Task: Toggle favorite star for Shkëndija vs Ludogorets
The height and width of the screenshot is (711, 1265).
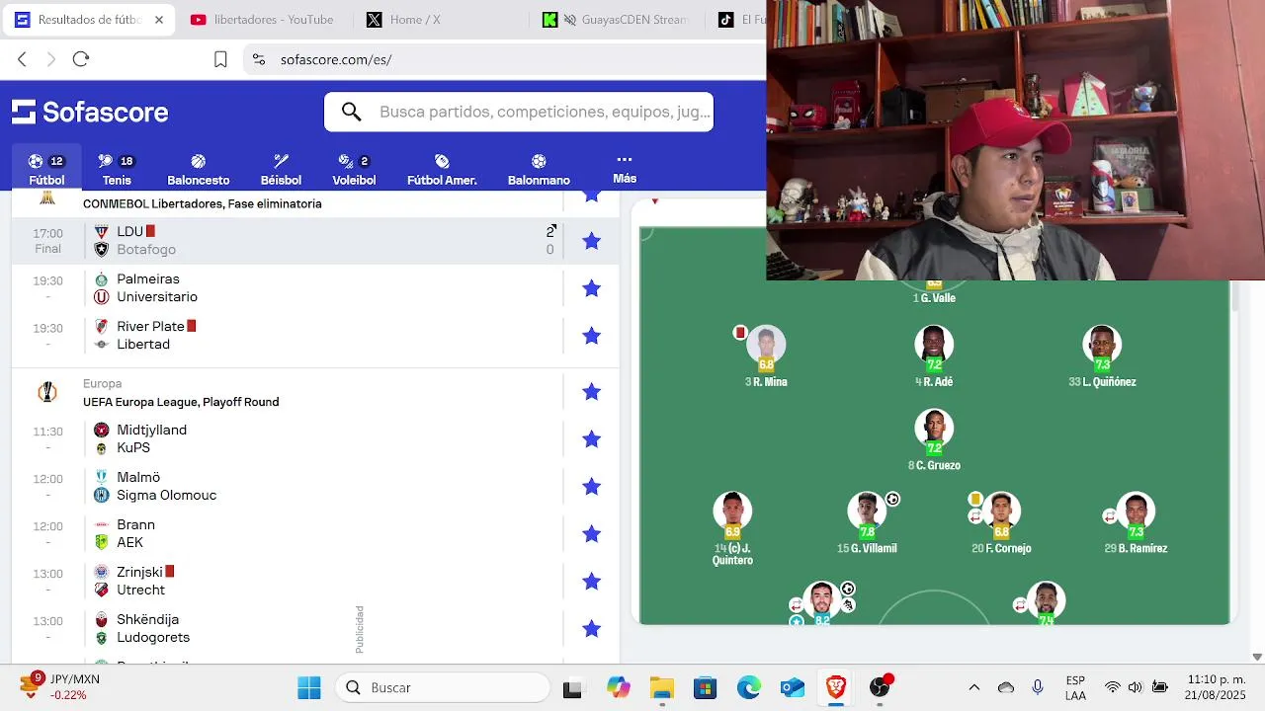Action: [592, 628]
